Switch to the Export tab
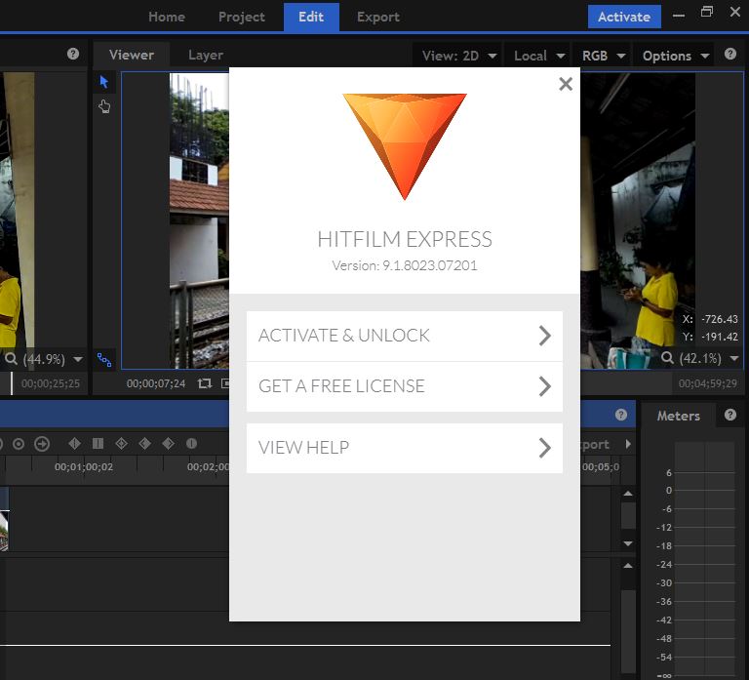The width and height of the screenshot is (749, 680). click(x=377, y=17)
